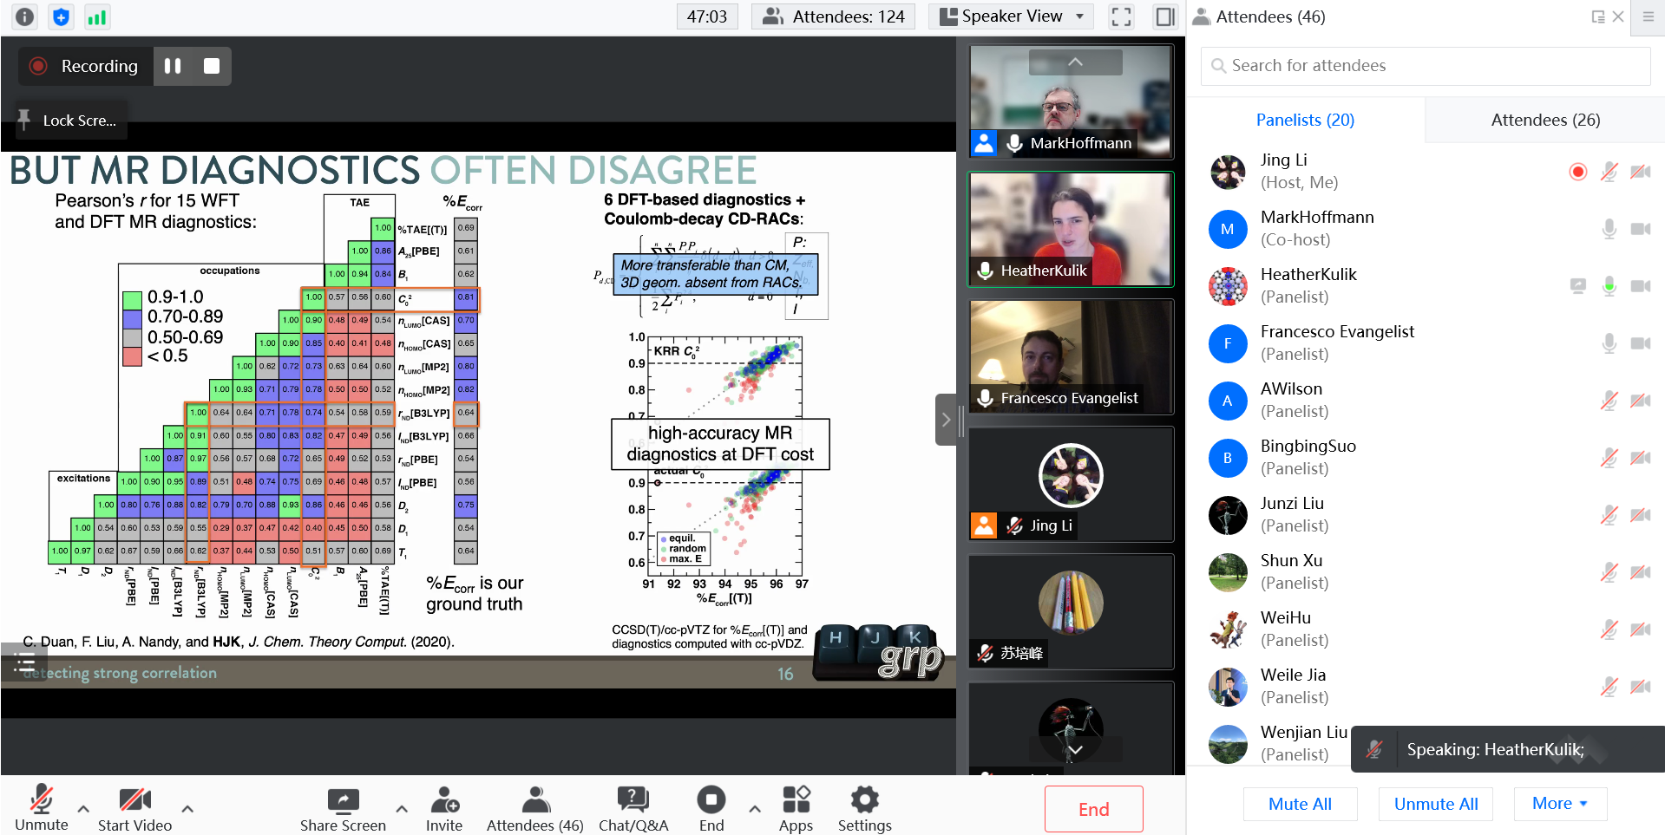Open the Chat/Q&A panel
The image size is (1665, 835).
point(633,799)
